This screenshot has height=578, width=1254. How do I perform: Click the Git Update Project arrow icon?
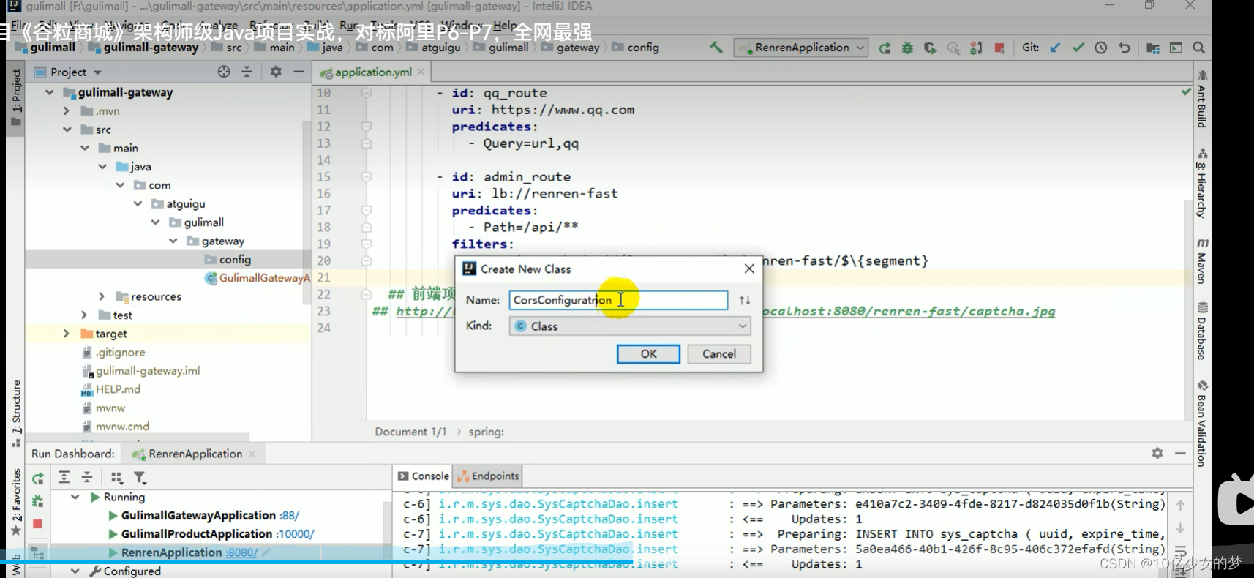click(1055, 48)
